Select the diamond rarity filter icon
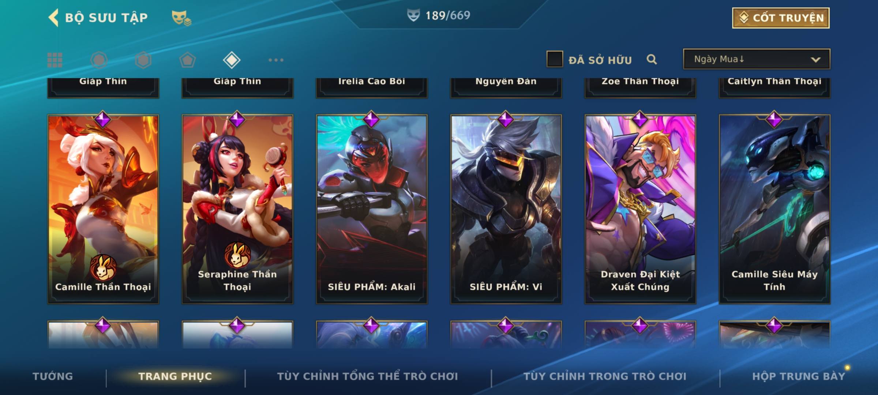The height and width of the screenshot is (395, 878). pos(232,60)
